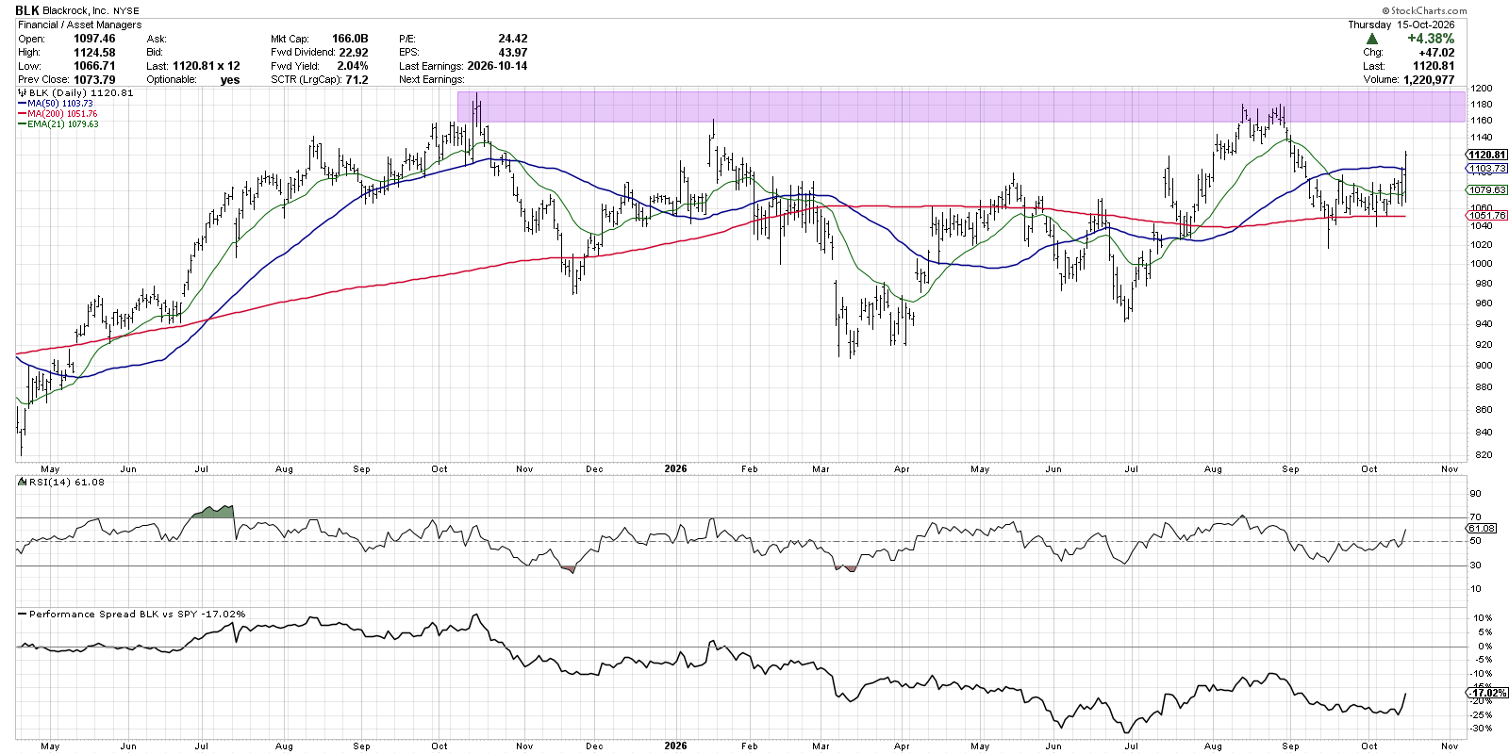The height and width of the screenshot is (754, 1509).
Task: Click the High value 1124.58
Action: [x=94, y=53]
